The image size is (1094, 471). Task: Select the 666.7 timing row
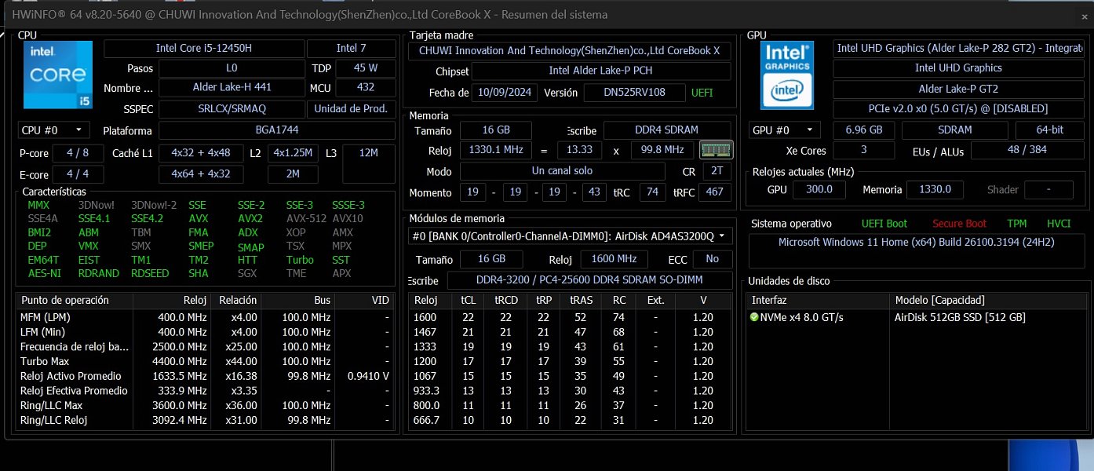pyautogui.click(x=571, y=420)
